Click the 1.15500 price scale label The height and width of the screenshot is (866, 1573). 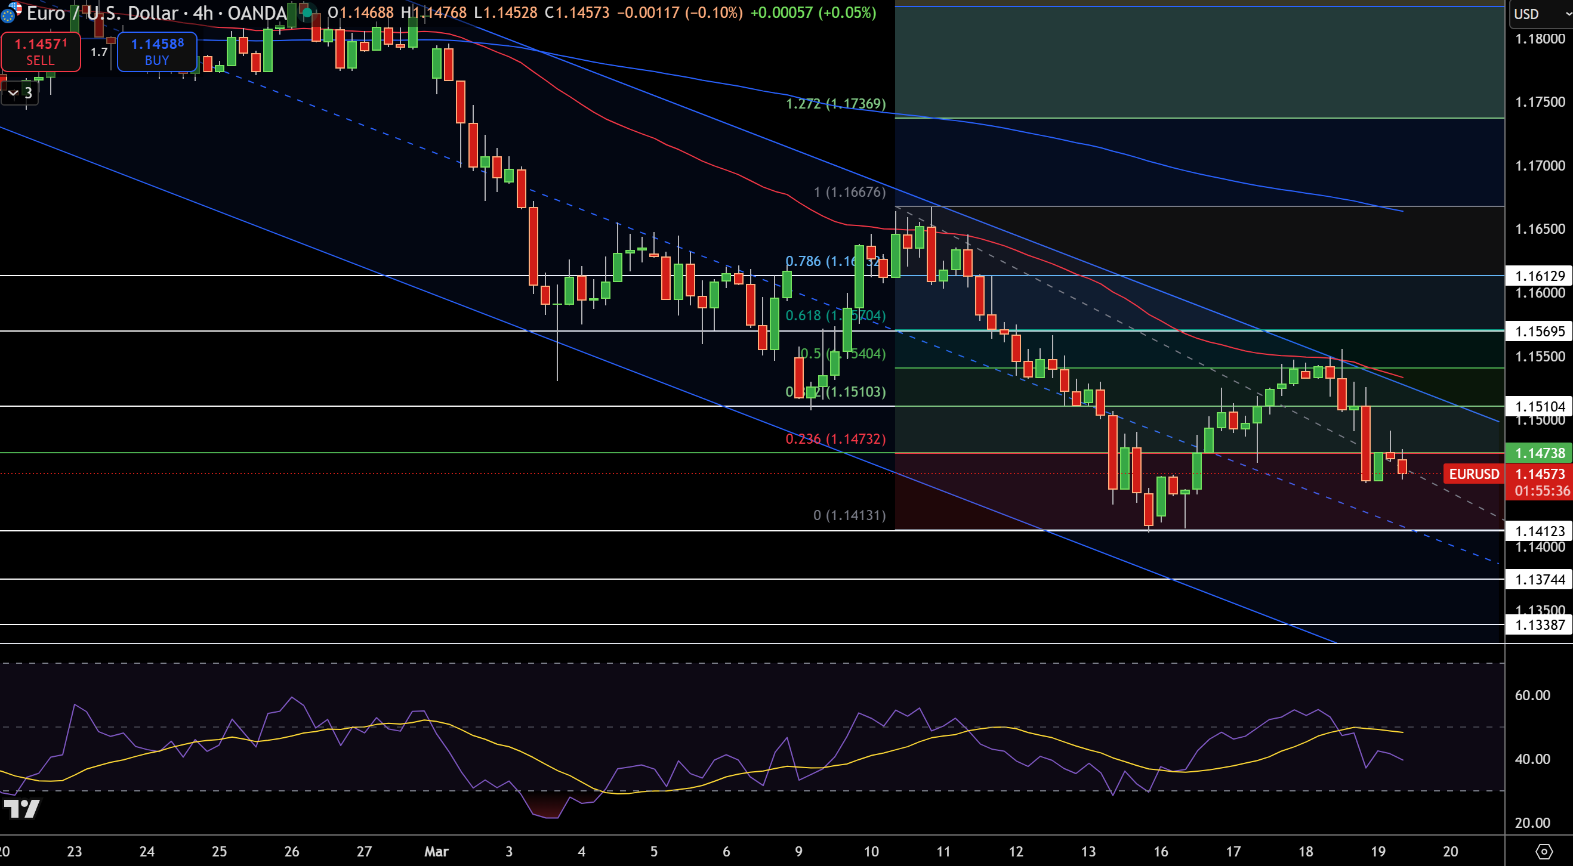tap(1540, 357)
